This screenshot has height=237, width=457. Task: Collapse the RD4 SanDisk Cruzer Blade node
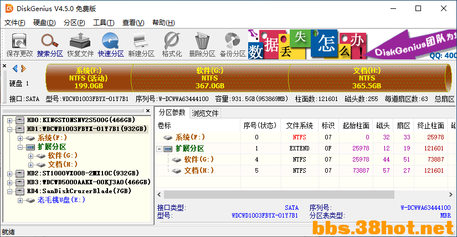[x=10, y=191]
